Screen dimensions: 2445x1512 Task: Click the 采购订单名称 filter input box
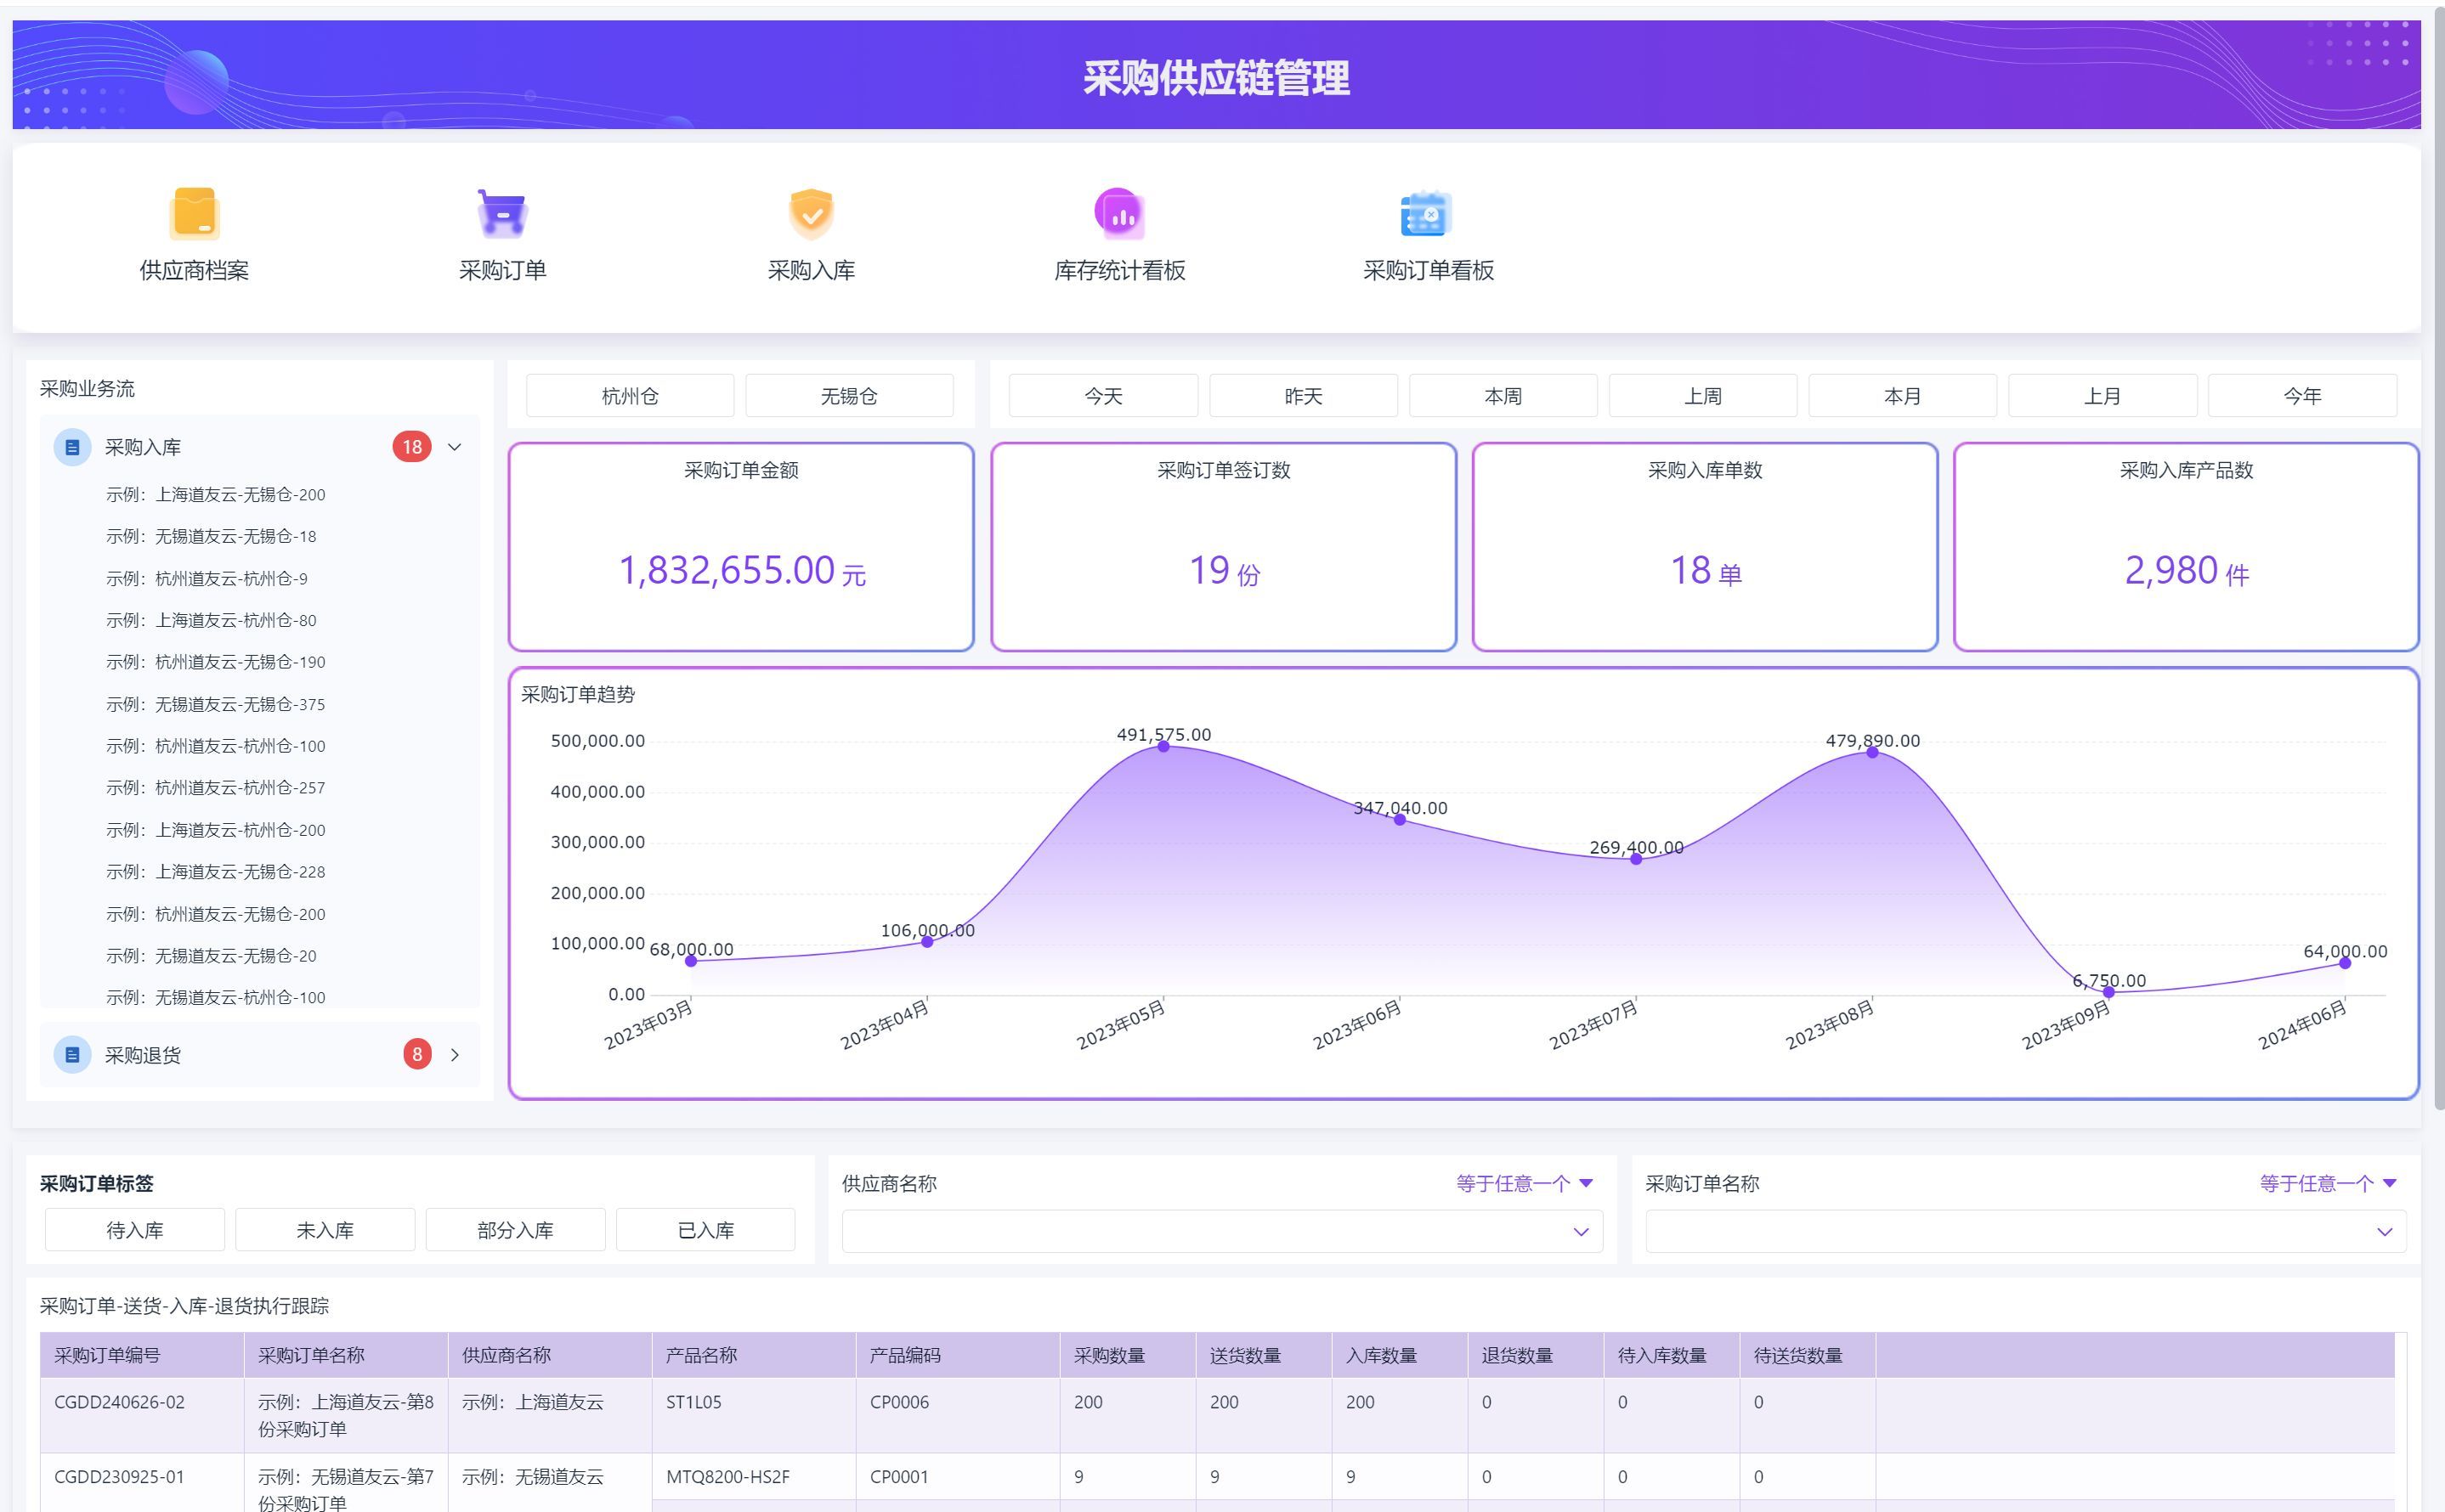click(x=2011, y=1231)
